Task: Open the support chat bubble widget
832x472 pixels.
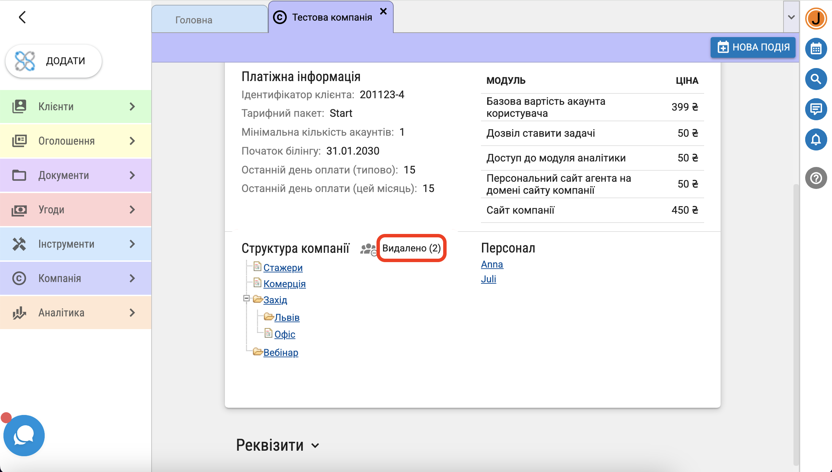Action: (24, 435)
